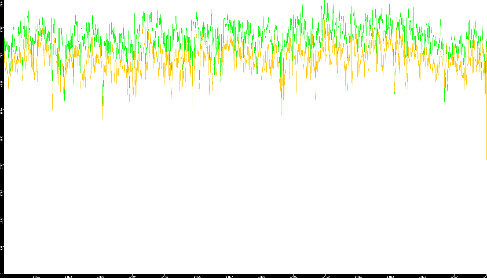This screenshot has width=487, height=278.
Task: Click the 14:01 time axis label
Action: click(36, 277)
